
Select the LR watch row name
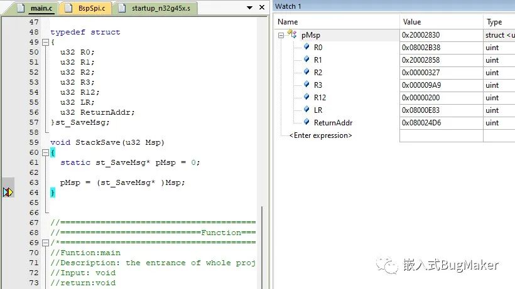(x=318, y=110)
